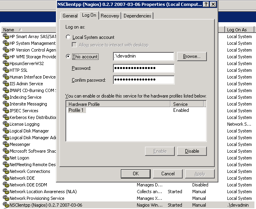Image resolution: width=256 pixels, height=209 pixels.
Task: Click the License Logging service icon
Action: pyautogui.click(x=6, y=124)
